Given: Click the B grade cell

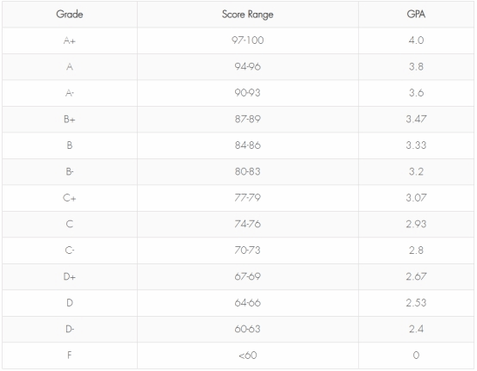Looking at the screenshot, I should click(70, 145).
